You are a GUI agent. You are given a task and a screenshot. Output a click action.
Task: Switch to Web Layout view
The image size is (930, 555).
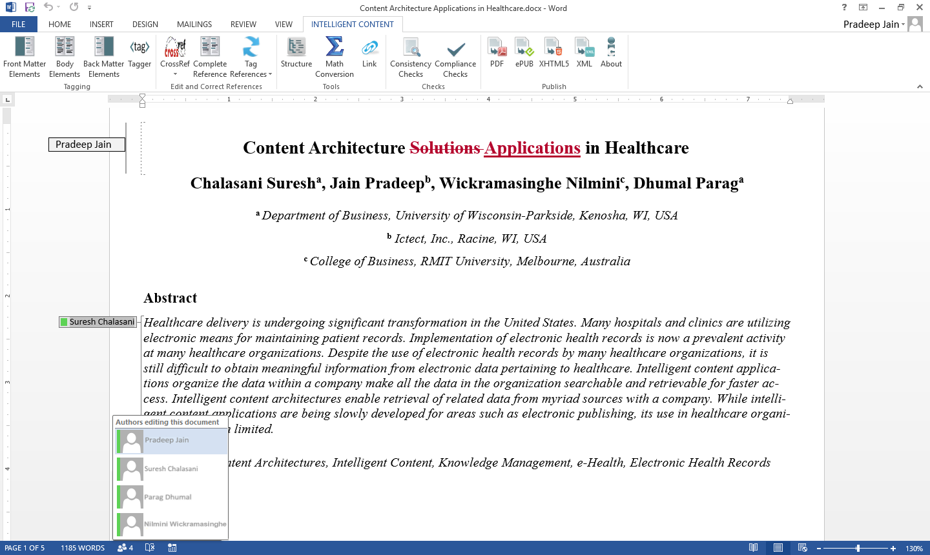[x=803, y=548]
